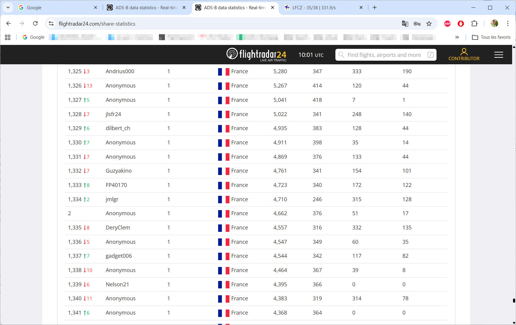Expand the tab search dropdown
This screenshot has width=516, height=325.
tap(8, 7)
